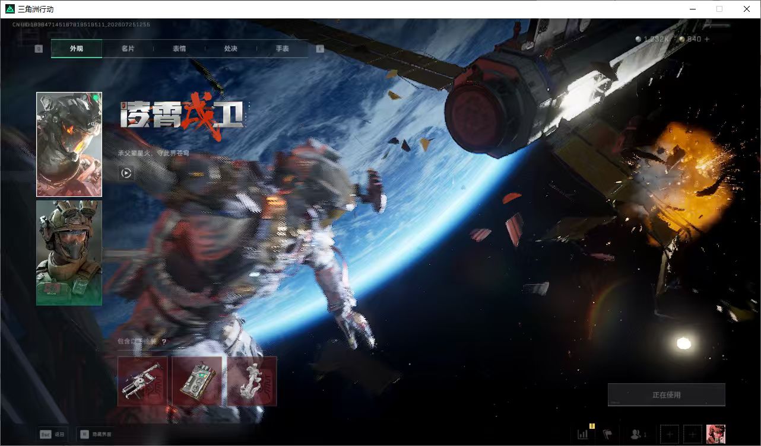Image resolution: width=761 pixels, height=446 pixels.
Task: Open the 外观 appearance tab
Action: [77, 49]
